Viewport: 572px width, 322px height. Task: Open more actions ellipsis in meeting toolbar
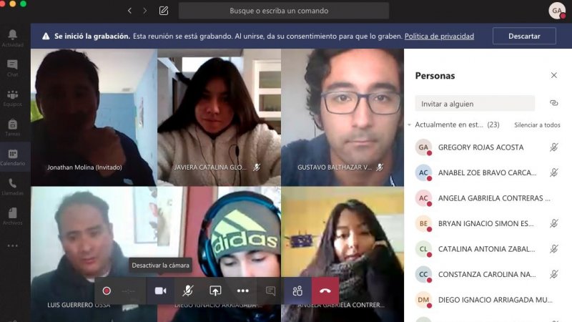(x=243, y=291)
